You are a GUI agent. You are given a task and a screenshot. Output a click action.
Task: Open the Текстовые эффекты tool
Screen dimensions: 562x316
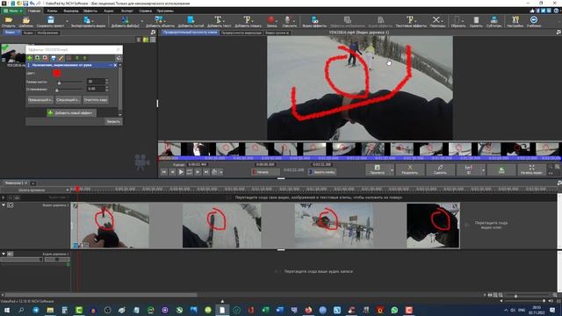[x=411, y=21]
